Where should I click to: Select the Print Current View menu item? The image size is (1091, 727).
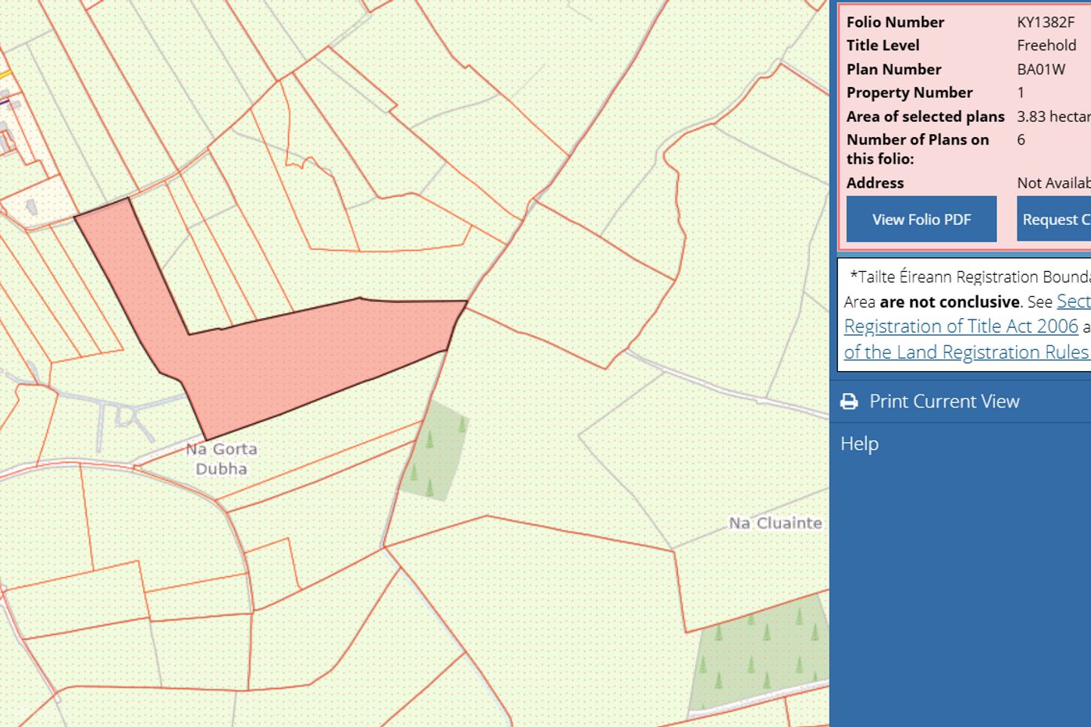pos(944,401)
